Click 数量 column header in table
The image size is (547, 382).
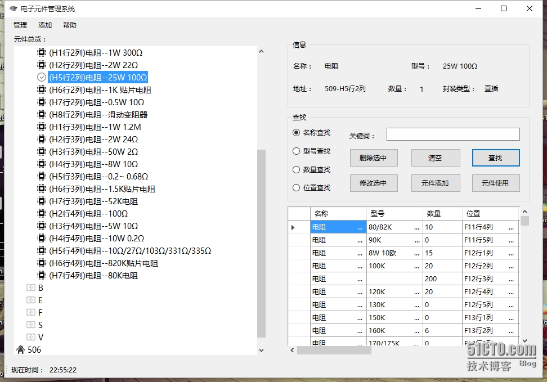tap(443, 213)
